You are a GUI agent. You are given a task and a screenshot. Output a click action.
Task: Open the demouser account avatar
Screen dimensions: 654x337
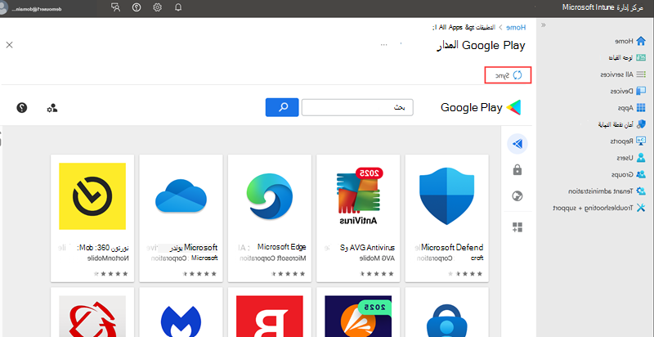tap(3, 8)
